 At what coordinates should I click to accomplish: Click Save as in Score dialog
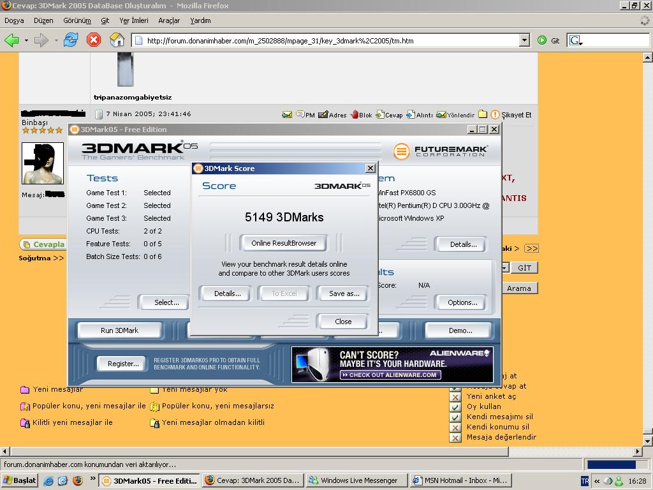click(x=344, y=293)
